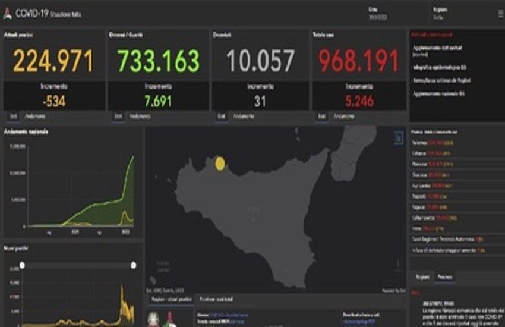Switch to Andamento tab under Attuali positivi
The image size is (505, 327).
(34, 116)
